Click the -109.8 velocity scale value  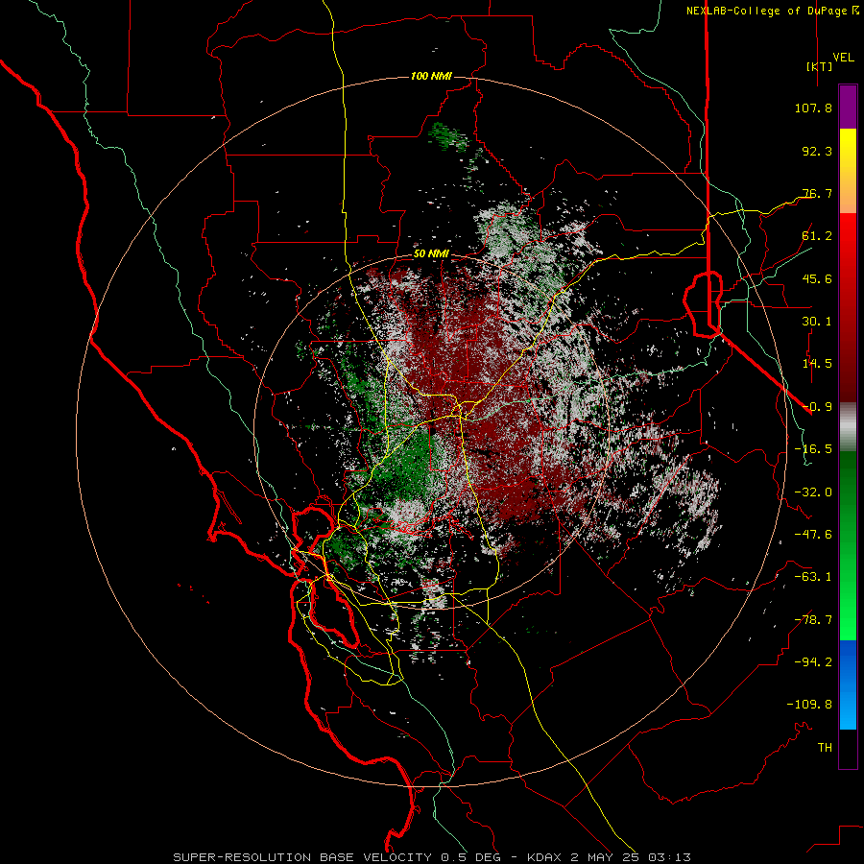coord(809,705)
